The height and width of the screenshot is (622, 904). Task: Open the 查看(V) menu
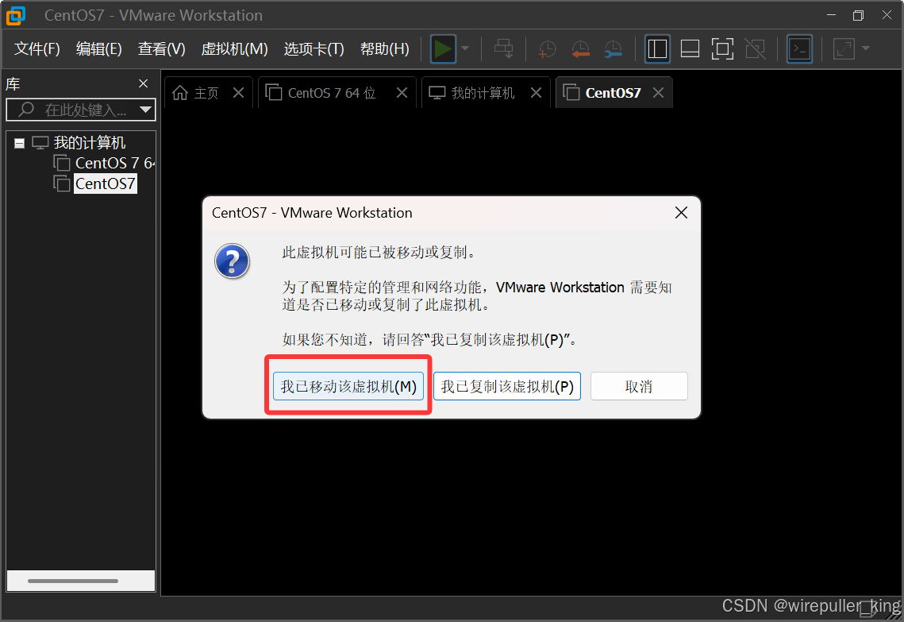point(161,49)
